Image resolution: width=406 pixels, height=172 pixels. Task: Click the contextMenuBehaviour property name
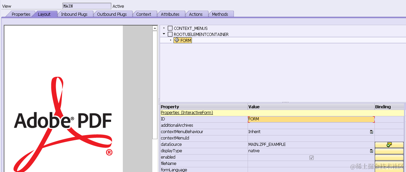tap(182, 132)
